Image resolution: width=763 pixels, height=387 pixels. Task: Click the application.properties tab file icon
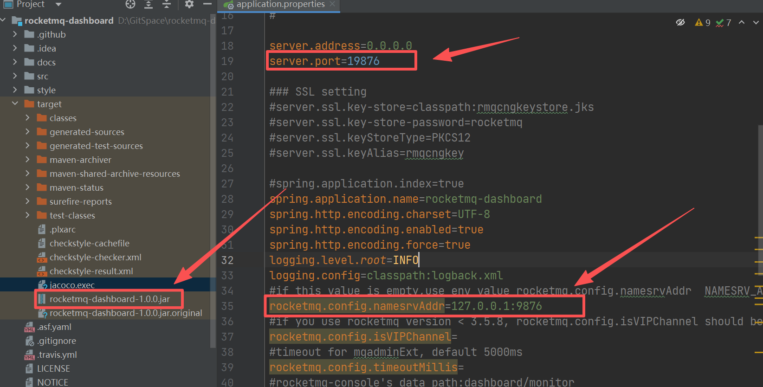(228, 5)
